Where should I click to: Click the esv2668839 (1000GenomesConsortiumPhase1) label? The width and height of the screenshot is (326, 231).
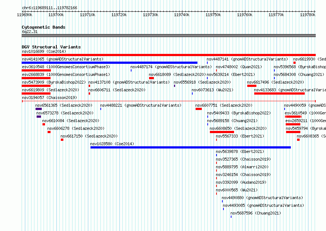coord(66,74)
